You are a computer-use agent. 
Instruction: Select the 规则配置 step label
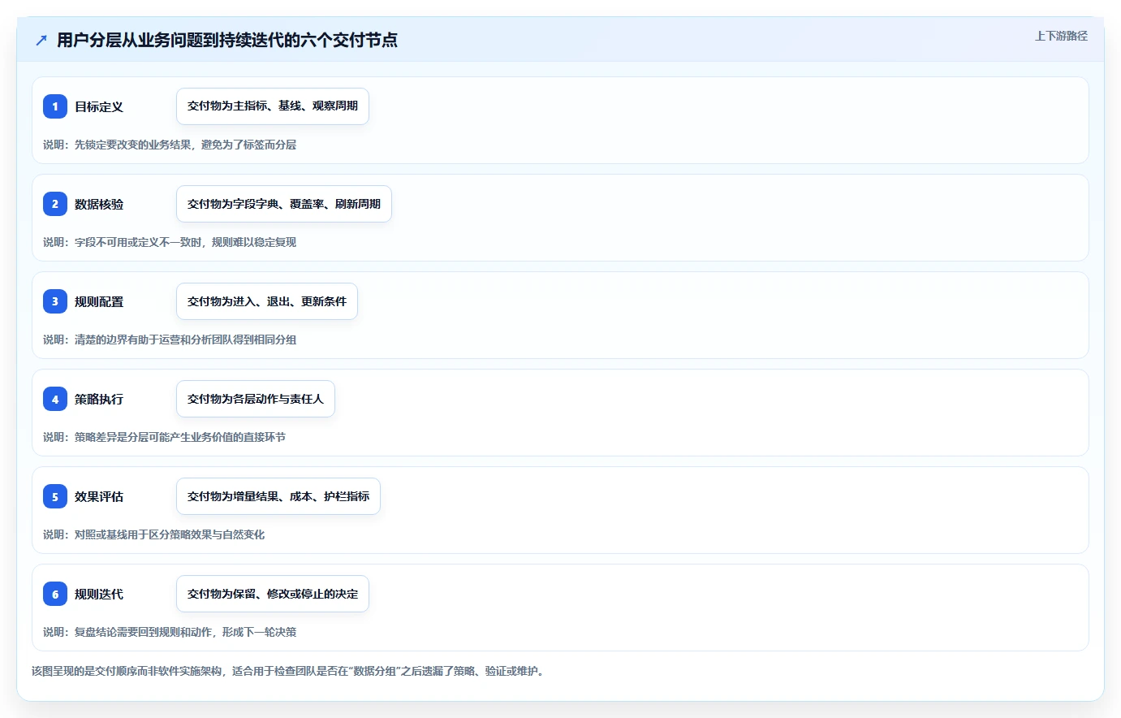coord(99,301)
